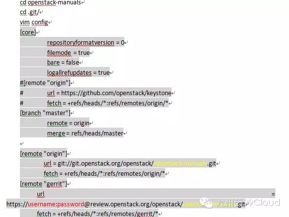The image size is (289, 217).
Task: Click the 'cd .git/' line
Action: [30, 12]
